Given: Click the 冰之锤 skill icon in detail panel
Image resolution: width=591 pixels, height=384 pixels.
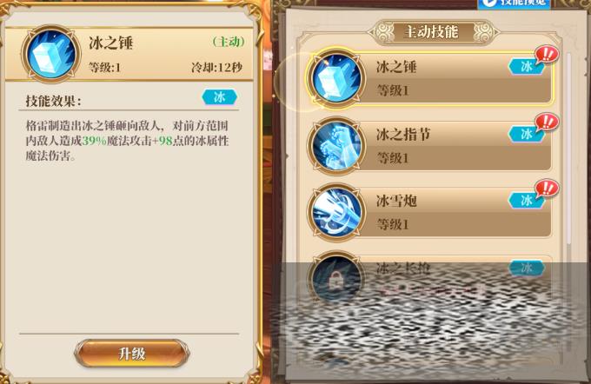Looking at the screenshot, I should tap(51, 54).
